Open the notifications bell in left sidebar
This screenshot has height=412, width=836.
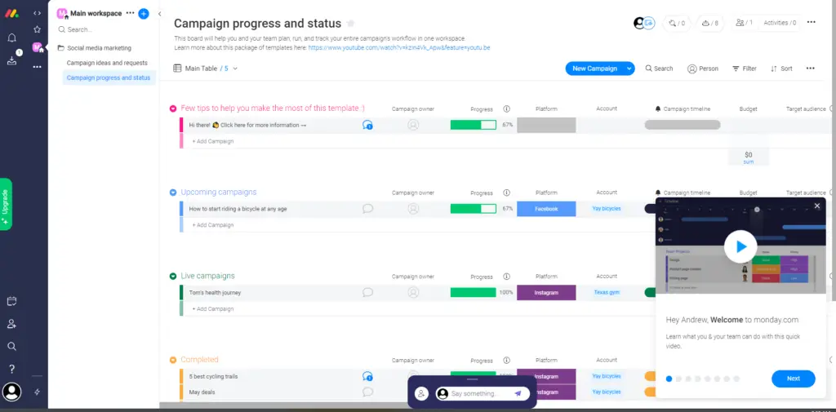coord(12,38)
